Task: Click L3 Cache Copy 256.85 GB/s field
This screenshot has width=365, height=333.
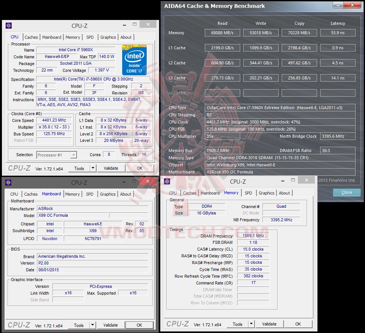Action: click(x=299, y=78)
